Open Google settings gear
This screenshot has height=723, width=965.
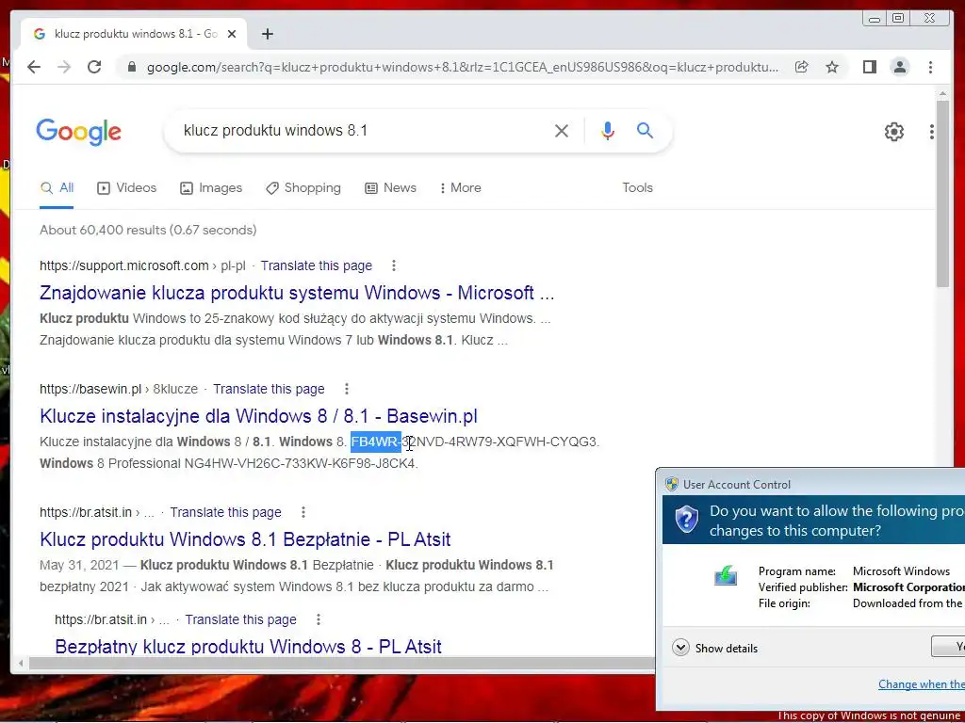click(x=893, y=132)
